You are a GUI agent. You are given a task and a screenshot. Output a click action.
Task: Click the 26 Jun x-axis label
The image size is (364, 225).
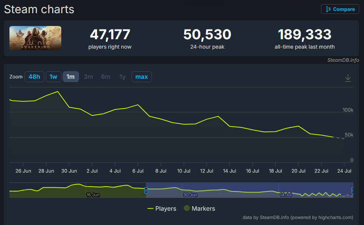click(23, 171)
